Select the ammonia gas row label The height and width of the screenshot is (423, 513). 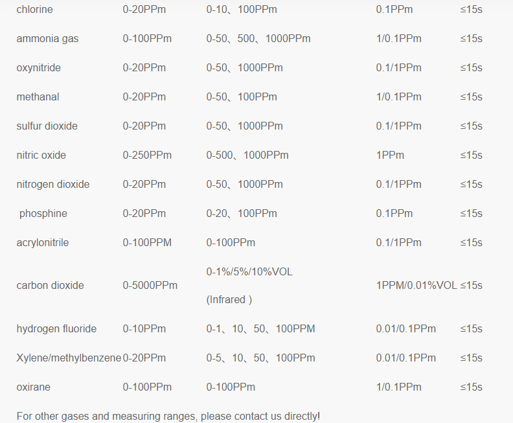pyautogui.click(x=47, y=39)
